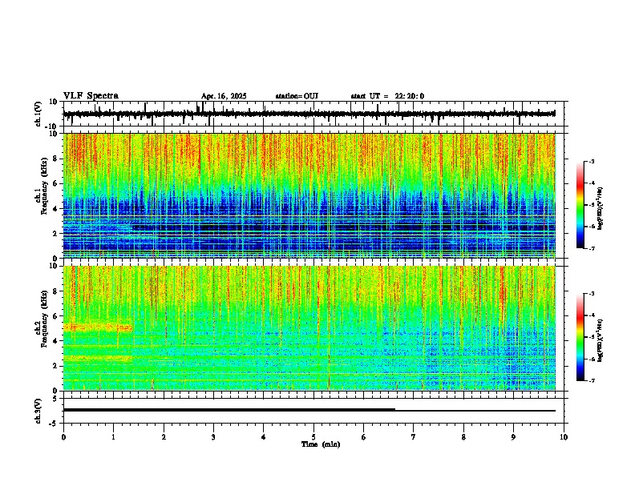Click the 'start UT = 22:20:0' text
The height and width of the screenshot is (490, 635).
pos(387,96)
